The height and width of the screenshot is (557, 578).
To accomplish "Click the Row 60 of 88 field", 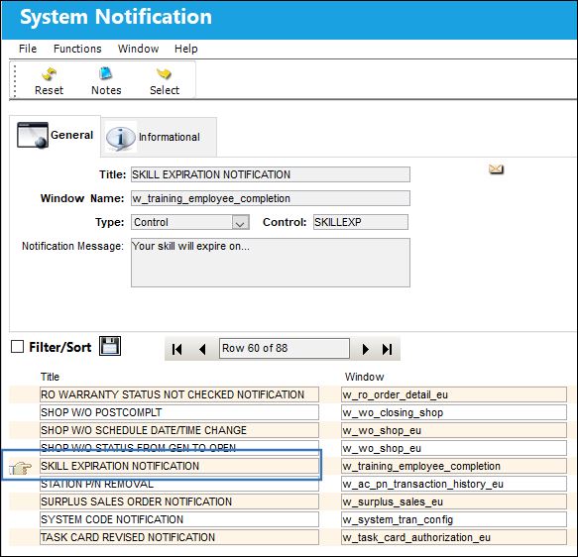I will [x=285, y=348].
